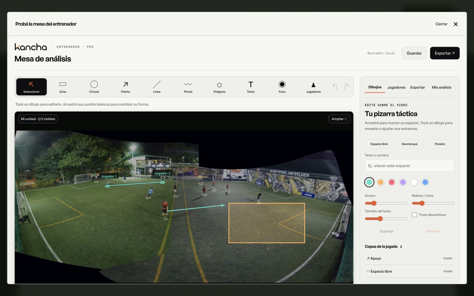Image resolution: width=474 pixels, height=296 pixels.
Task: Click the Eliminar button
Action: [433, 231]
